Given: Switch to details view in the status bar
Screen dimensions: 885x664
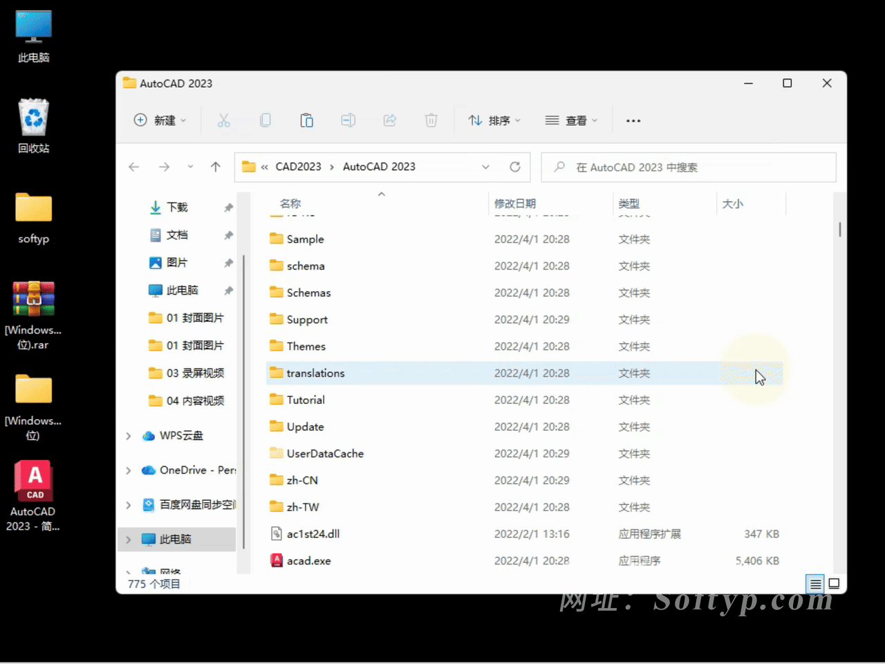Looking at the screenshot, I should click(814, 584).
